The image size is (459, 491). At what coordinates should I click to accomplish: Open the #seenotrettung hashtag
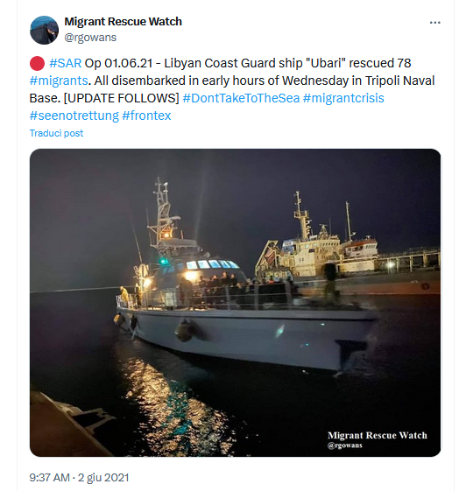(74, 116)
